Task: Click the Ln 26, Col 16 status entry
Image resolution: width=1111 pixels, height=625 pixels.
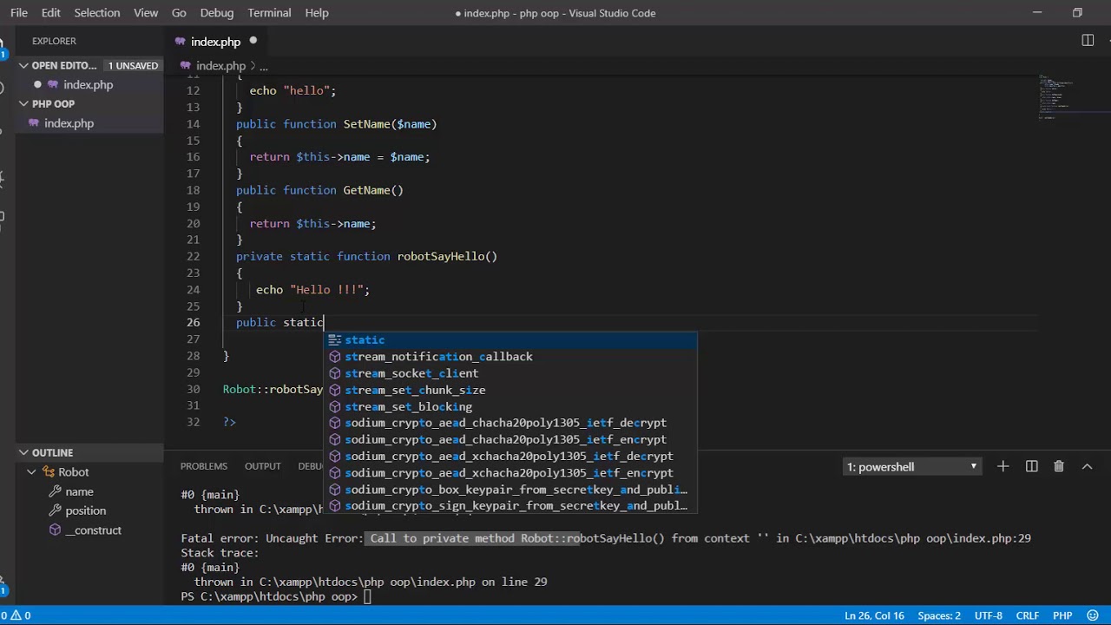Action: pos(874,615)
